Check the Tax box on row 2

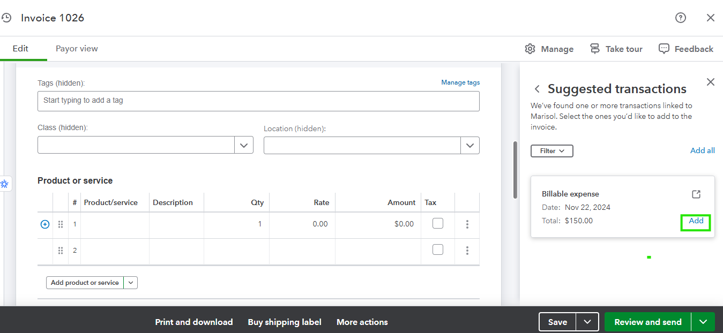tap(437, 249)
